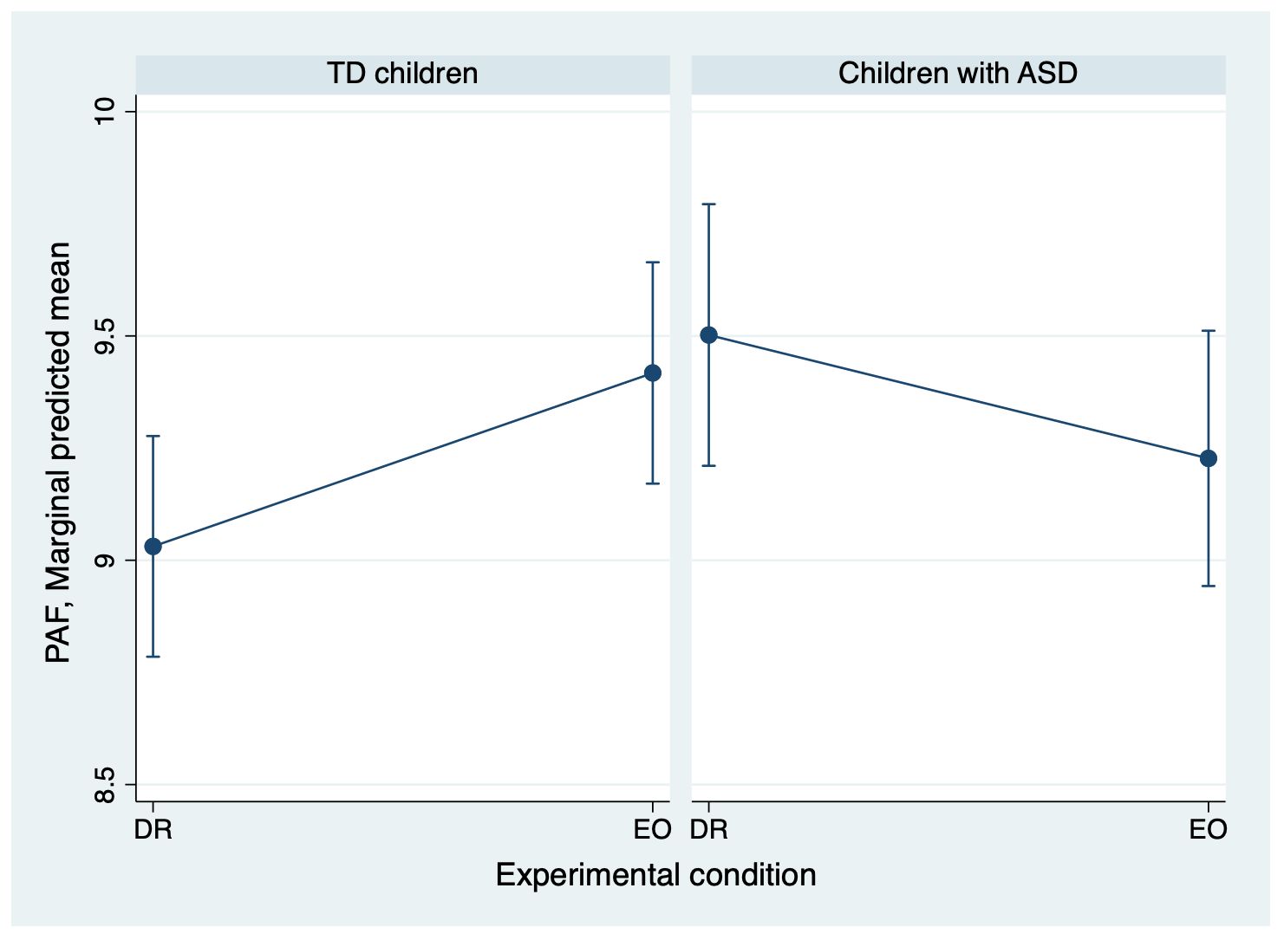Click the y-axis tick label 8.5
Screen dimensions: 1284x940
pyautogui.click(x=104, y=785)
